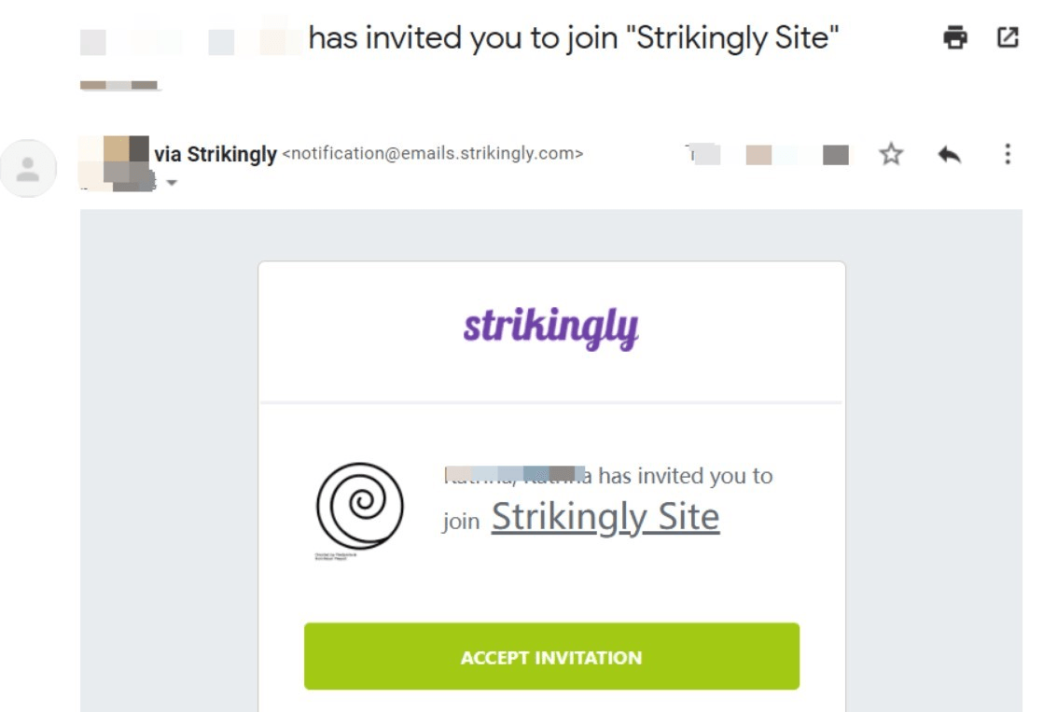
Task: Click the purple strikingly logo
Action: pos(550,328)
